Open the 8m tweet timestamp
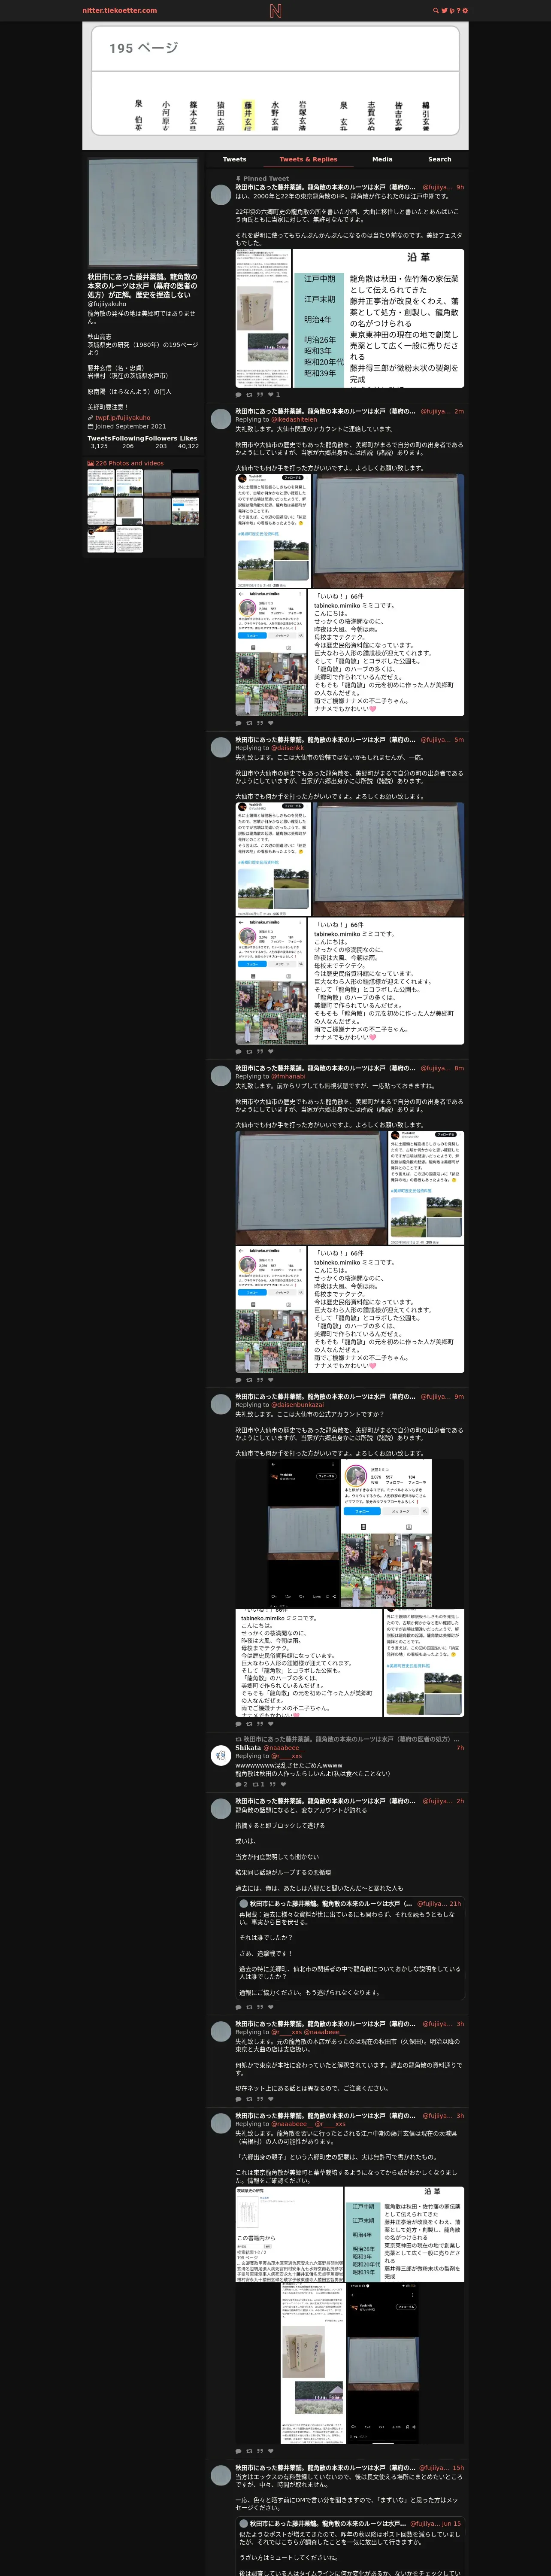Screen dimensions: 551x2576 pos(459,1068)
